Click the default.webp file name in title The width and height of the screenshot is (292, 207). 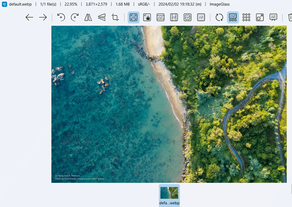point(20,4)
